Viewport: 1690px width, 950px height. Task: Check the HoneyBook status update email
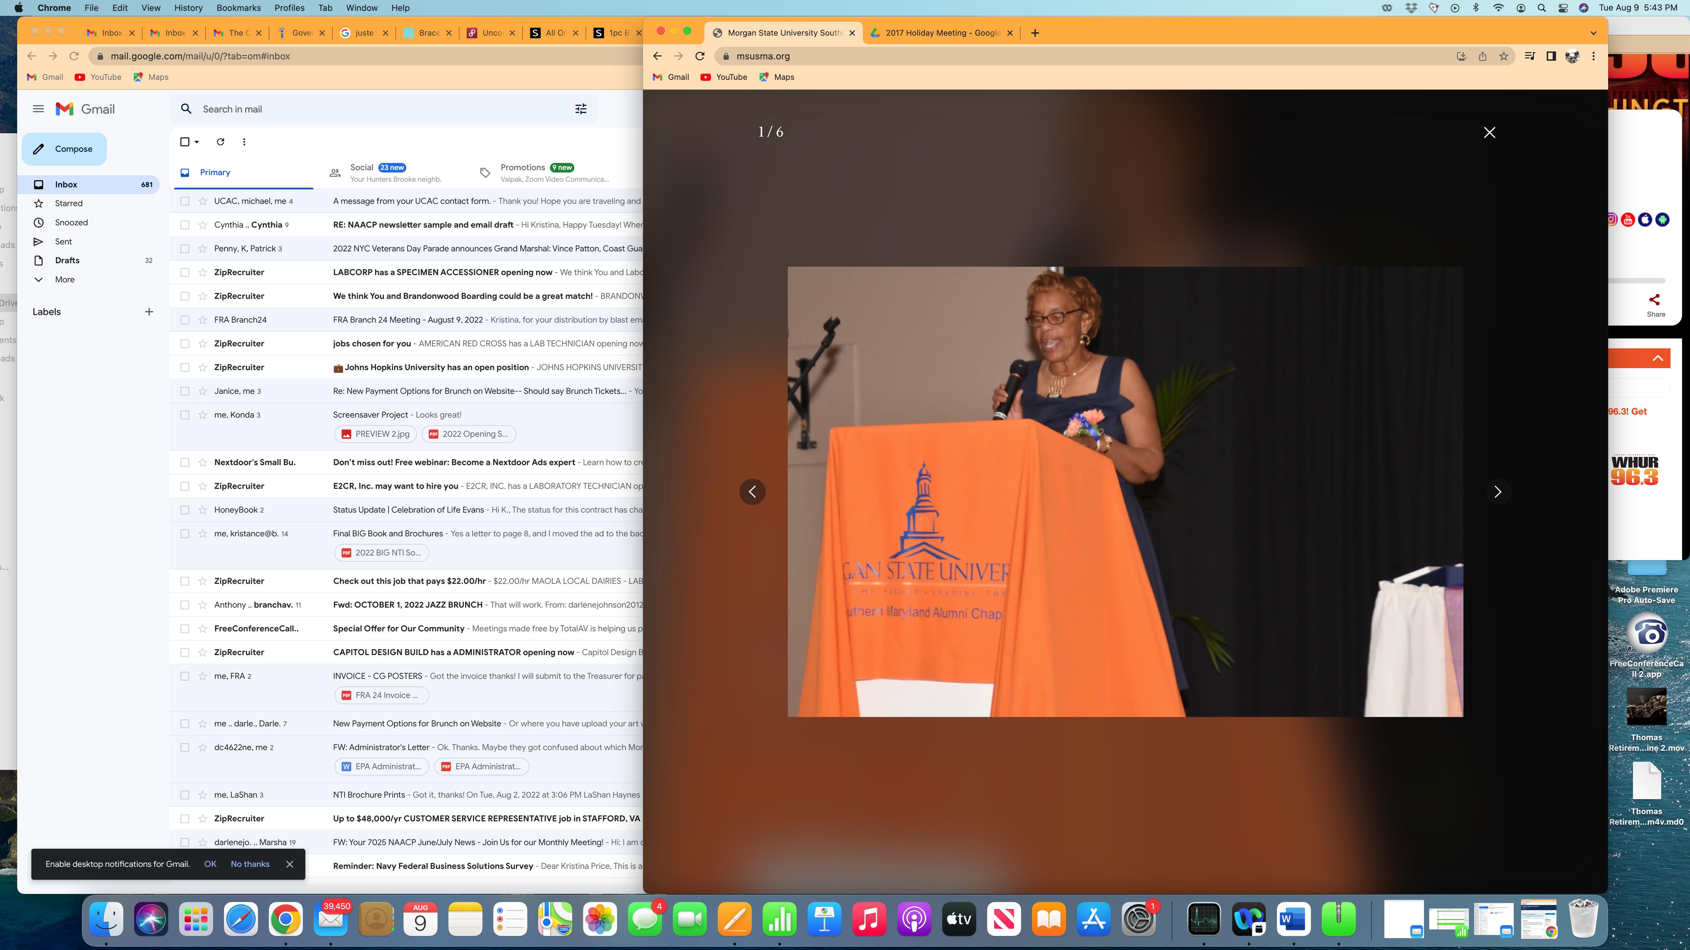pos(185,510)
